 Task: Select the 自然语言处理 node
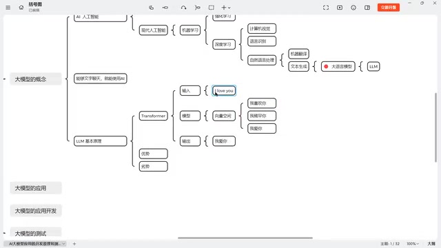click(262, 60)
